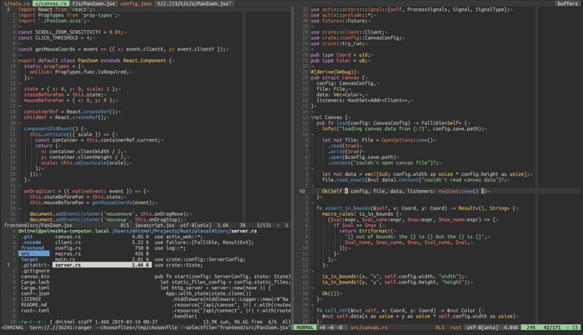Click frontend/src/PanZoom.jsx in left statusline

[x=38, y=225]
